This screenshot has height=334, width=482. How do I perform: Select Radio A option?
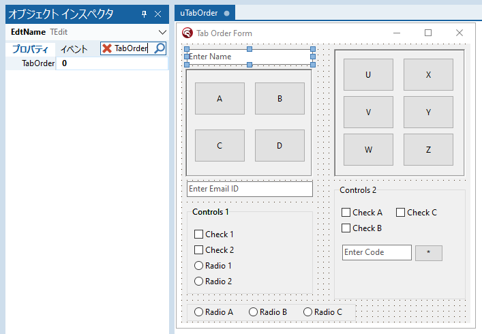pyautogui.click(x=198, y=312)
